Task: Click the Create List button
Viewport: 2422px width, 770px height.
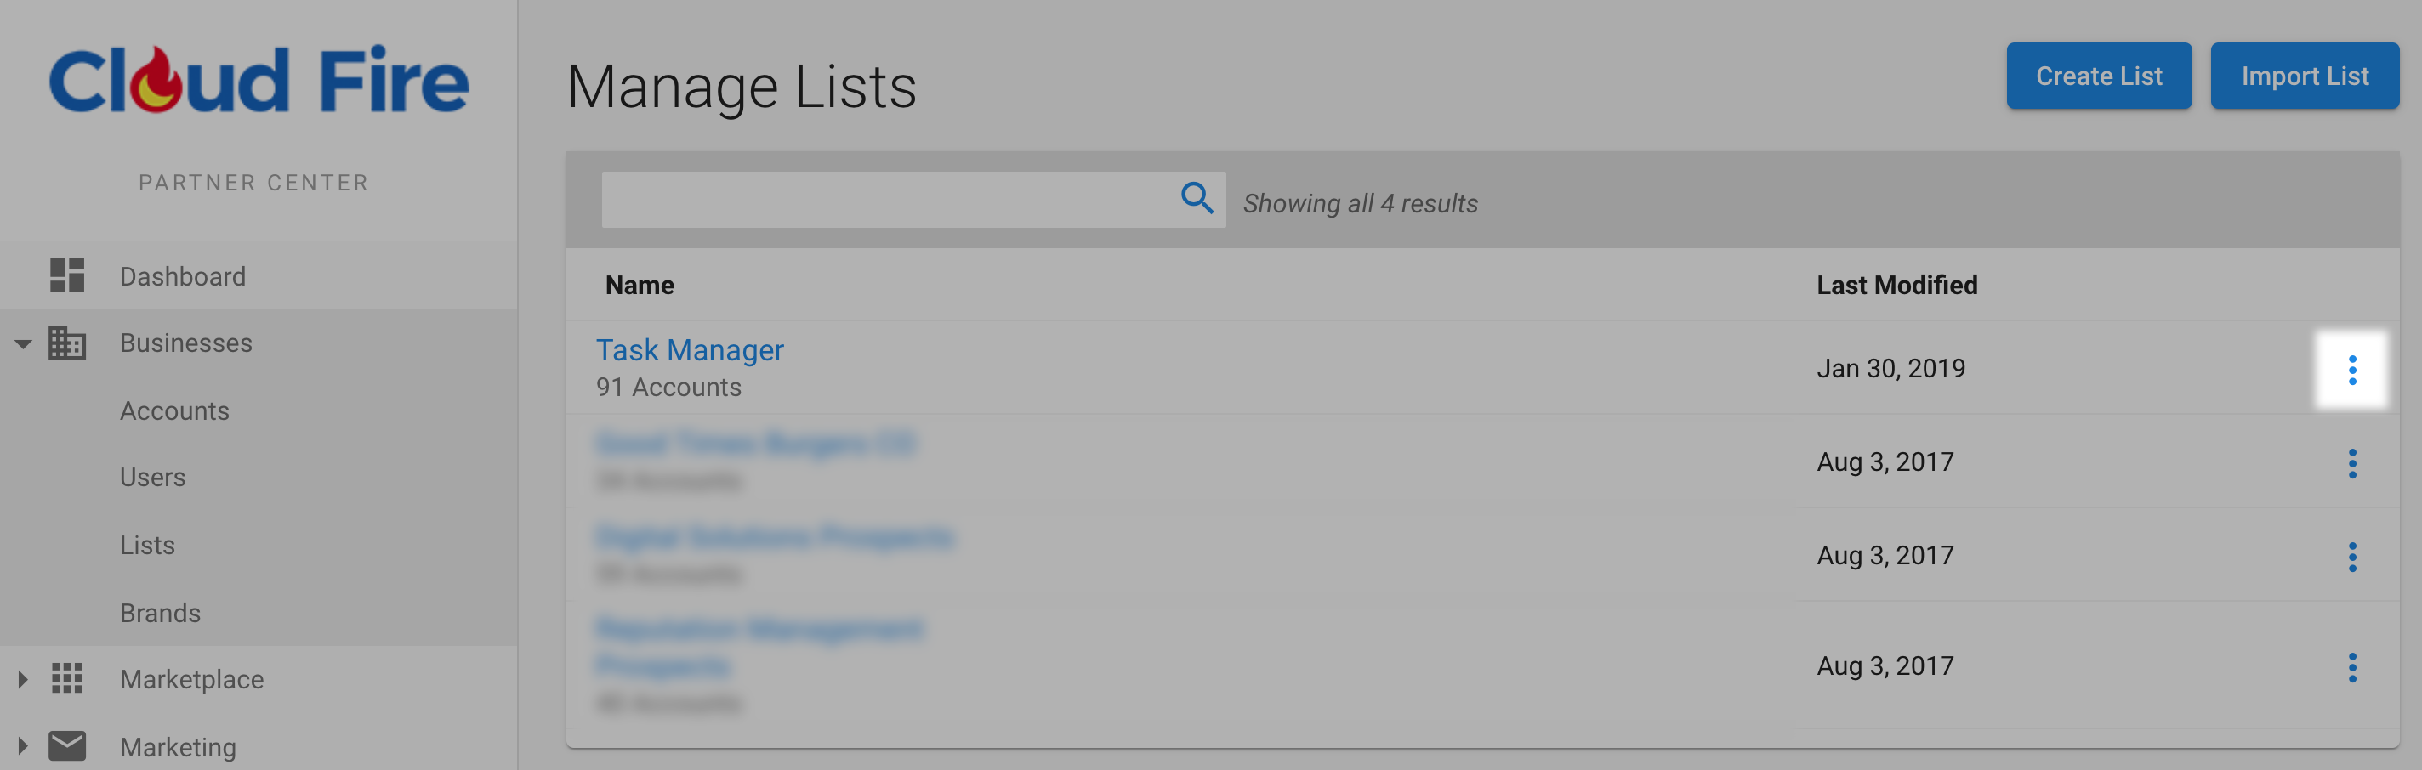Action: pyautogui.click(x=2099, y=76)
